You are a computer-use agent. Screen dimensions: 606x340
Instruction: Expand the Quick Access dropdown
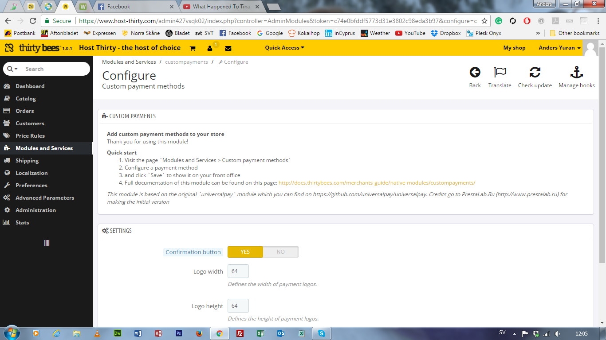(x=284, y=48)
